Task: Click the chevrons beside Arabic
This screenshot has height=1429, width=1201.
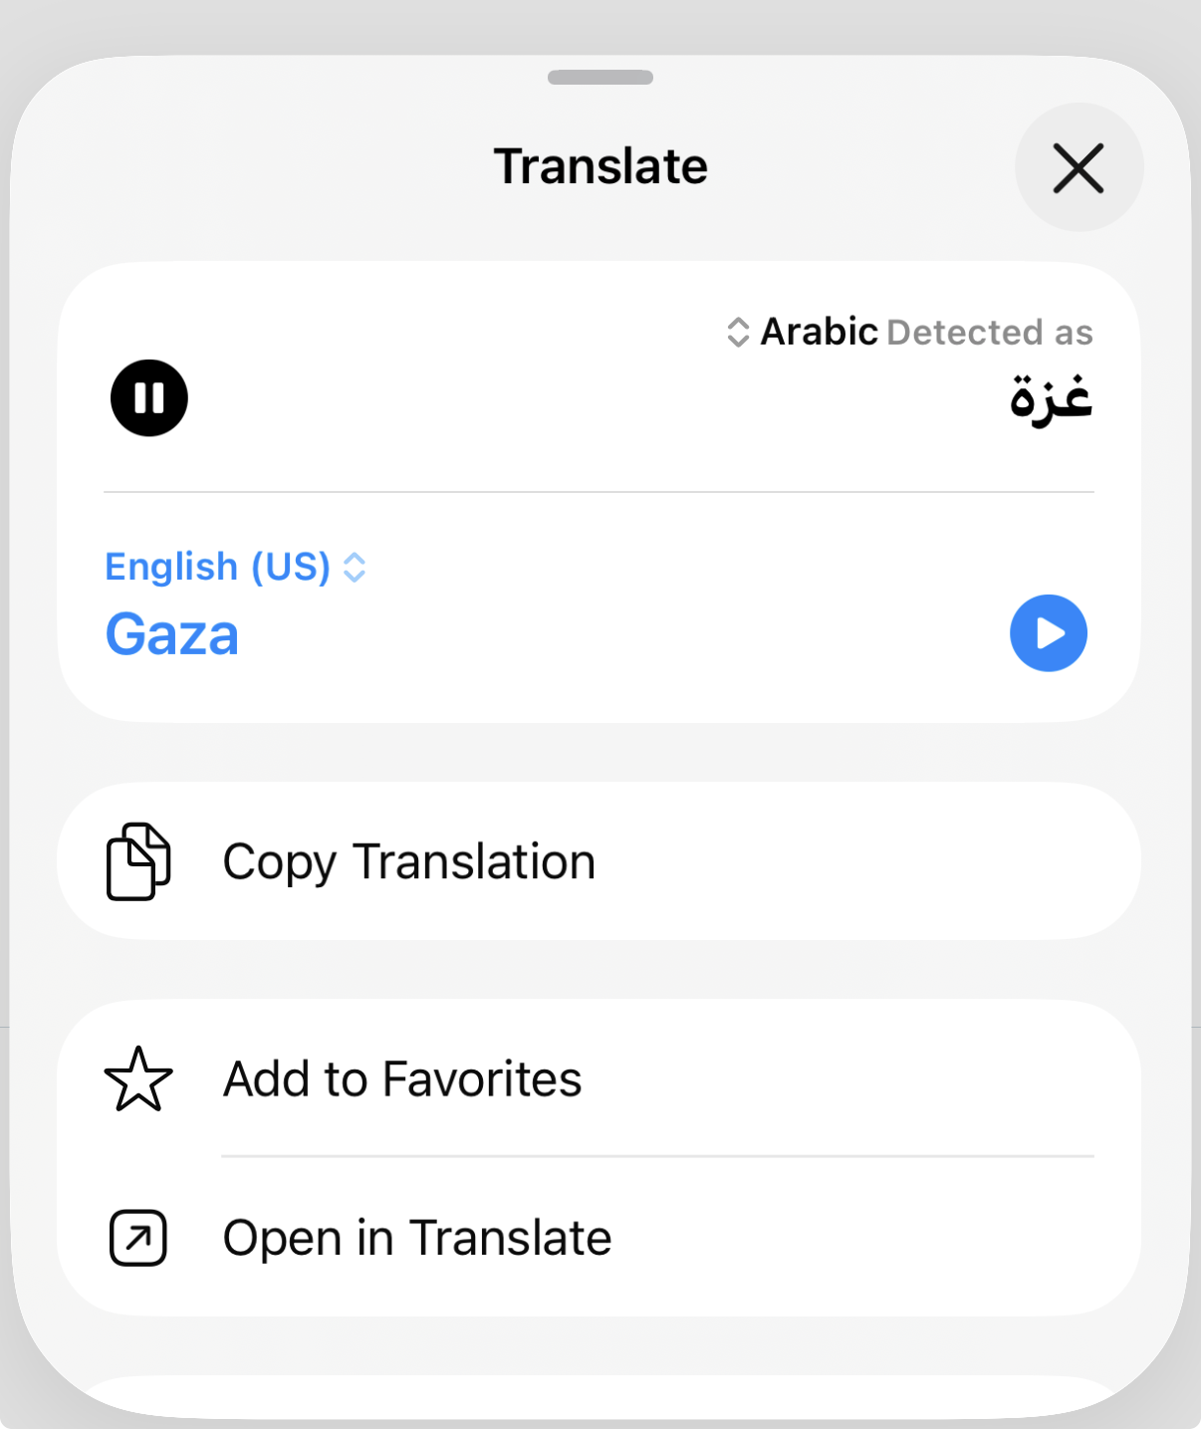Action: pos(738,332)
